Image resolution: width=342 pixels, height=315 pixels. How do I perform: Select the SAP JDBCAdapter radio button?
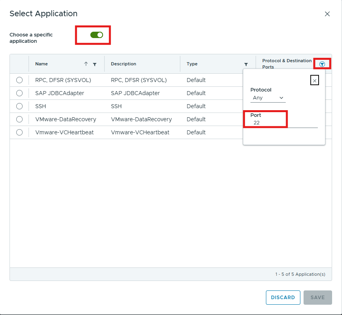click(x=19, y=93)
